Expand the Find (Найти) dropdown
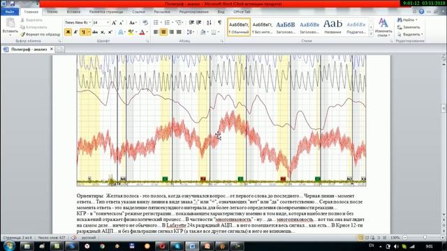This screenshot has width=447, height=251. [416, 20]
